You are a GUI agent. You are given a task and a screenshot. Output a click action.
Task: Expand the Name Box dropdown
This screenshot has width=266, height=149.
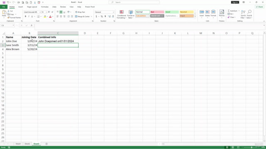coord(13,25)
